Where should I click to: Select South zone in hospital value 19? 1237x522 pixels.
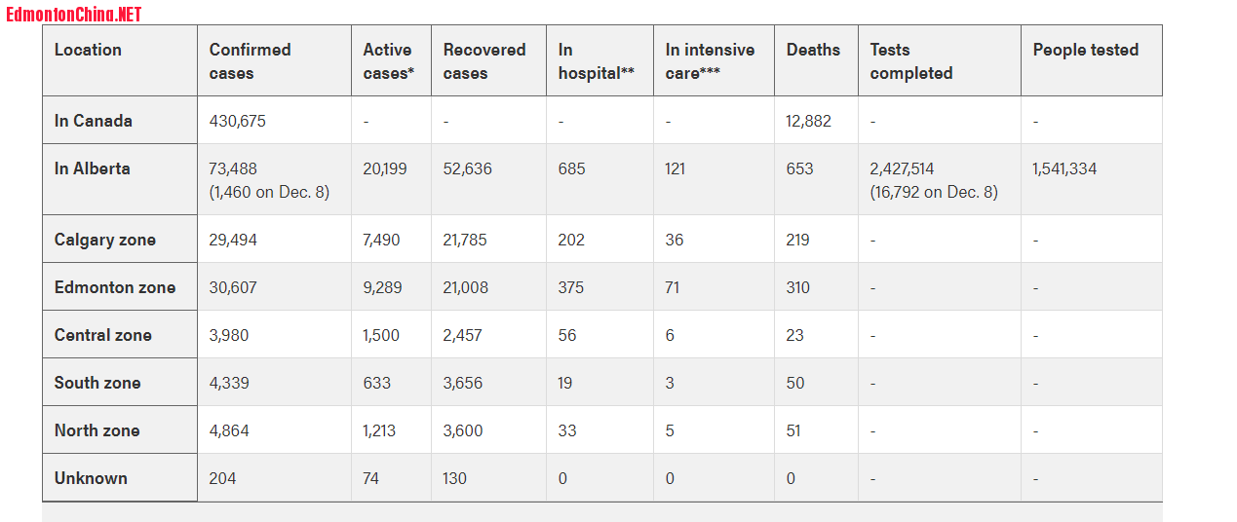point(565,383)
